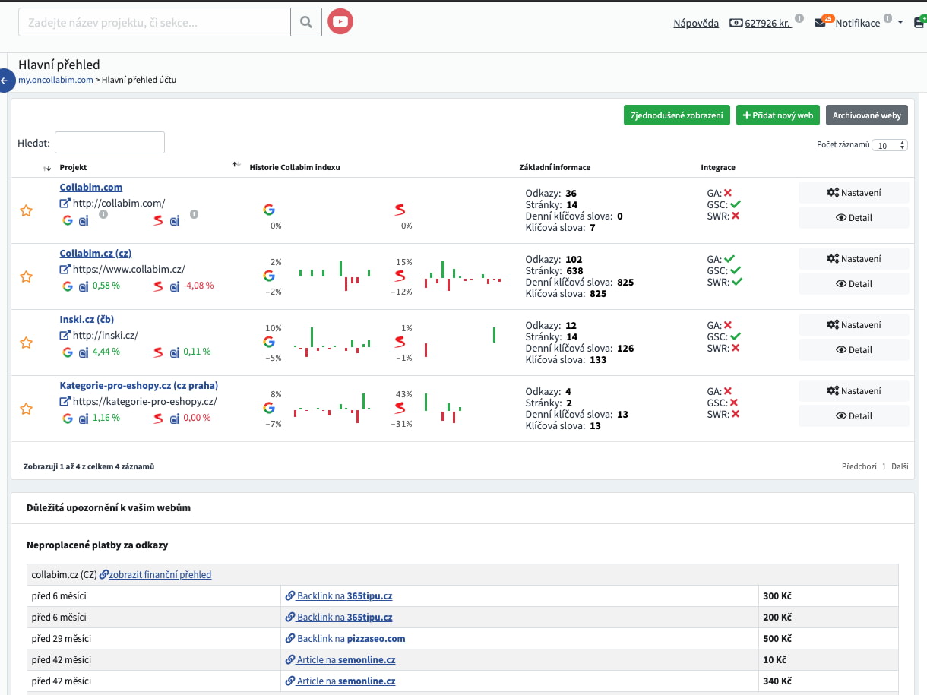927x695 pixels.
Task: Open the Nápověda help link
Action: click(x=696, y=23)
